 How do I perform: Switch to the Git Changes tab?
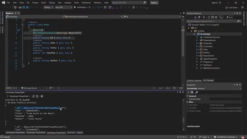(208, 80)
